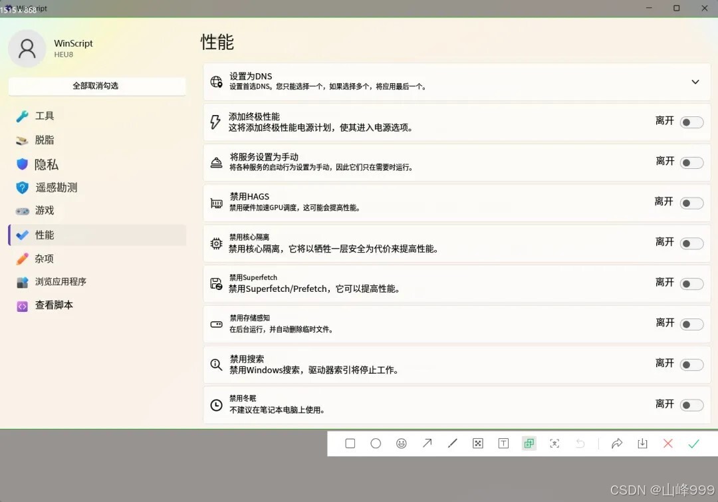
Task: Click the scan recognition tool icon
Action: [554, 443]
